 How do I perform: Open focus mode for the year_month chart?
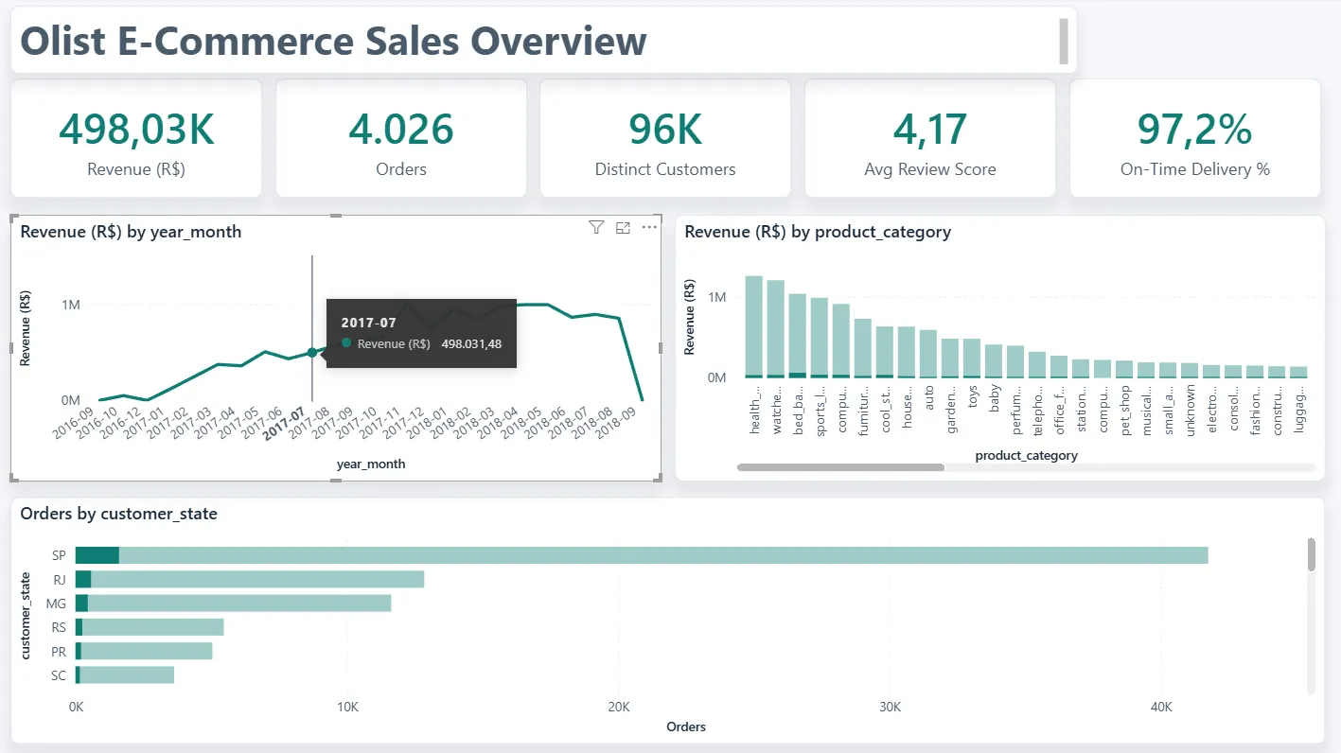pyautogui.click(x=623, y=227)
